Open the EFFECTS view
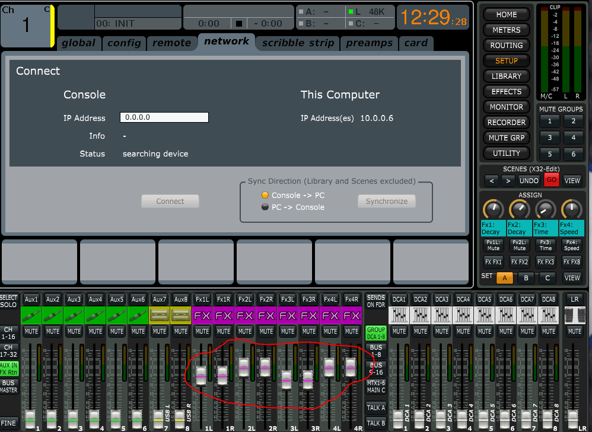592x432 pixels. [507, 92]
